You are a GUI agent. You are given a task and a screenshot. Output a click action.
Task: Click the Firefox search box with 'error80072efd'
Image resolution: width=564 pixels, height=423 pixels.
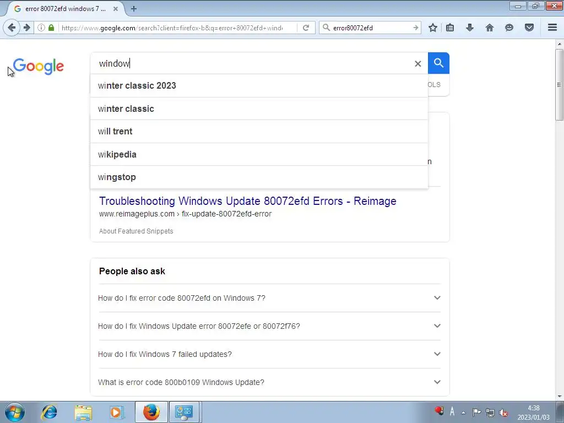pyautogui.click(x=371, y=28)
